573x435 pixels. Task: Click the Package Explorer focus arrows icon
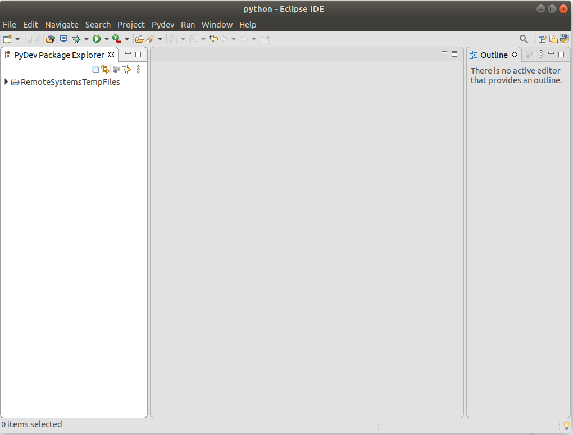(x=126, y=69)
